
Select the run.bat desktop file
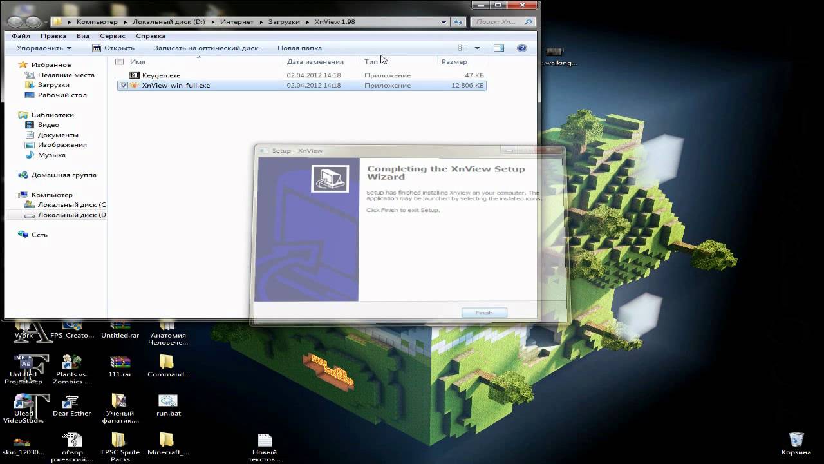pyautogui.click(x=168, y=405)
